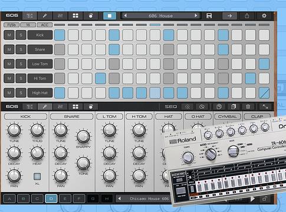The width and height of the screenshot is (286, 212).
Task: Click the 16 steps button
Action: pos(28,25)
